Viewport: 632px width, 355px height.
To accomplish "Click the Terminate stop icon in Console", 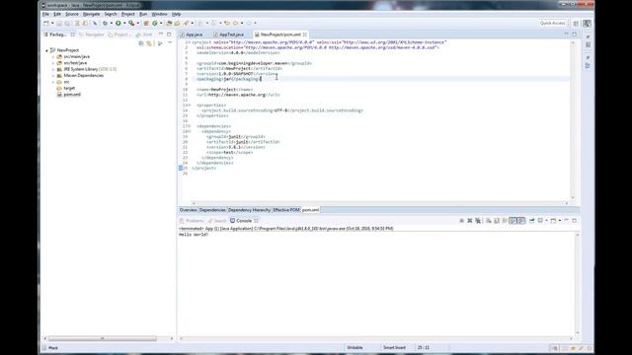I will (x=461, y=221).
